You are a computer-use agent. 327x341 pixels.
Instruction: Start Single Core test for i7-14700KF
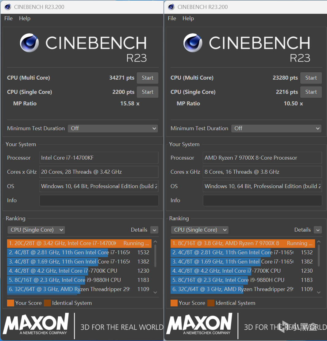click(x=147, y=92)
